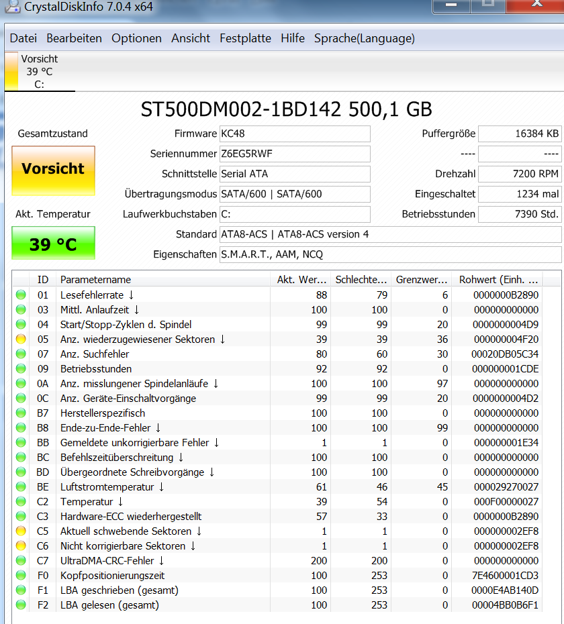Open the Datei menu
The image size is (564, 624).
pyautogui.click(x=23, y=39)
